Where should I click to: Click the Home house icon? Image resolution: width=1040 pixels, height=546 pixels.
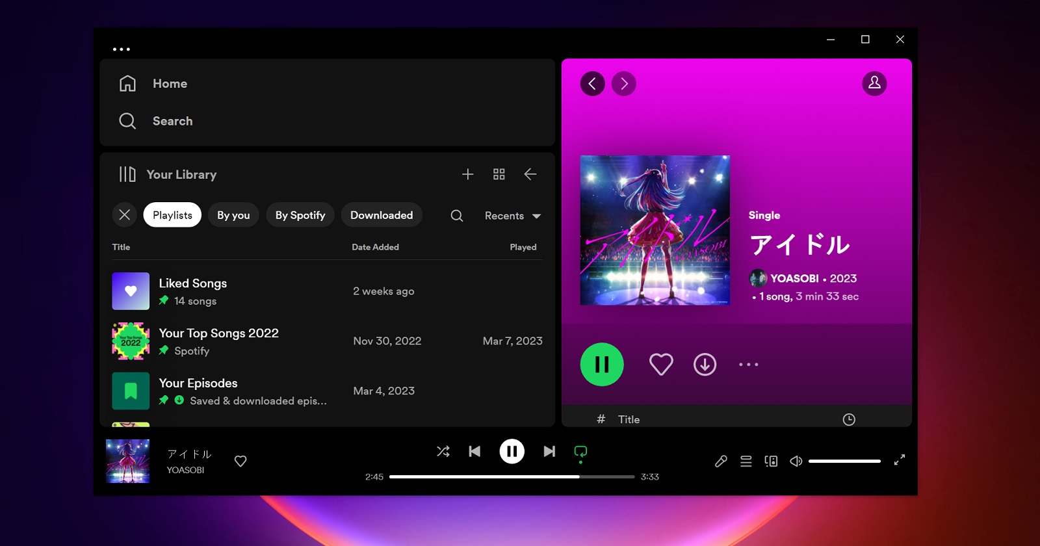[x=127, y=83]
